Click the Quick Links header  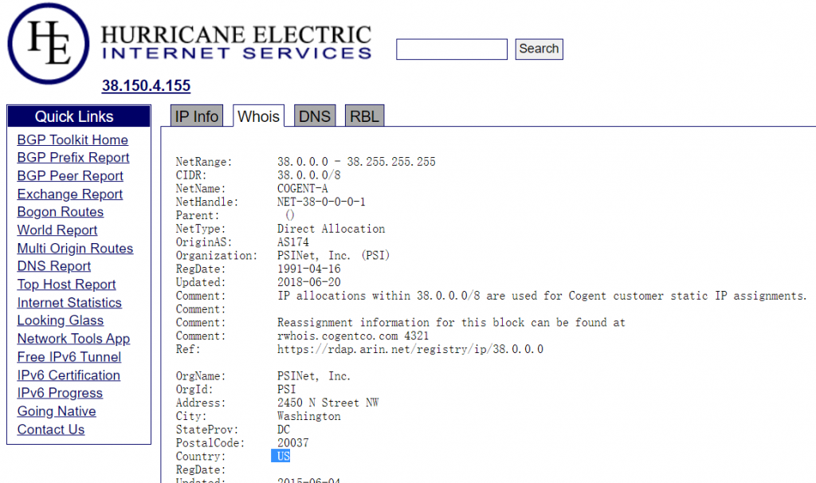79,116
